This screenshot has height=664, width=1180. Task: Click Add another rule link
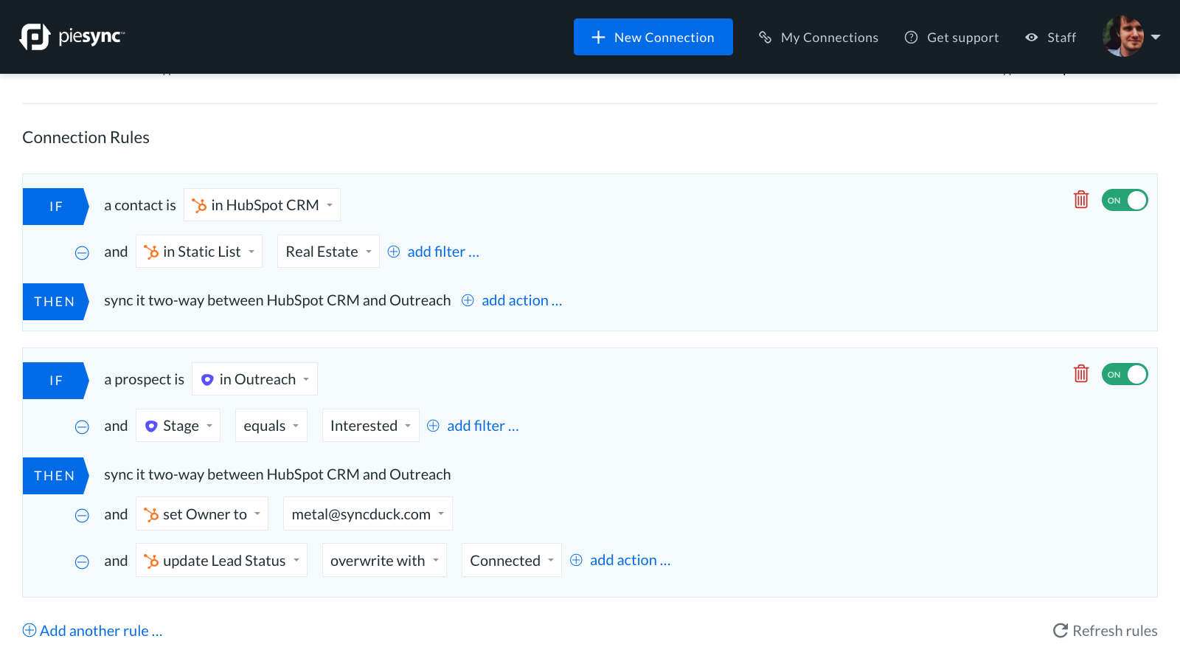[93, 631]
